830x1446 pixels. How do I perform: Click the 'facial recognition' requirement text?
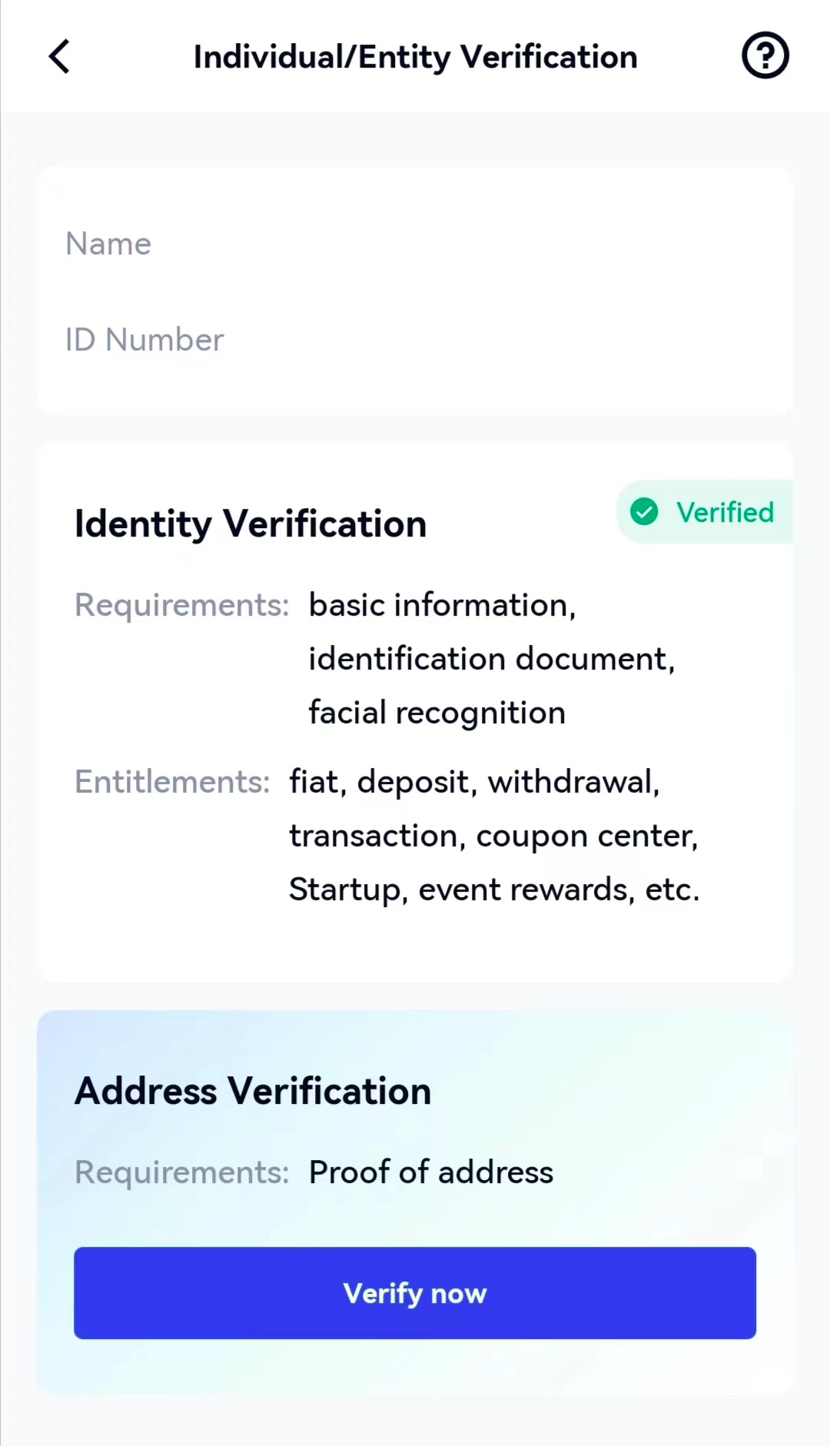[437, 713]
